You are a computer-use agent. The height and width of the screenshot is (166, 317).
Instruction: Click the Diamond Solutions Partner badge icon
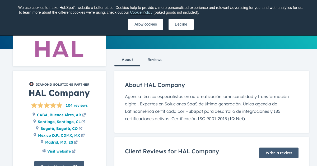[31, 84]
